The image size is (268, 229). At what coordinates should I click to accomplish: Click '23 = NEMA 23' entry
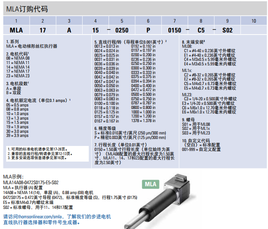(x=18, y=76)
